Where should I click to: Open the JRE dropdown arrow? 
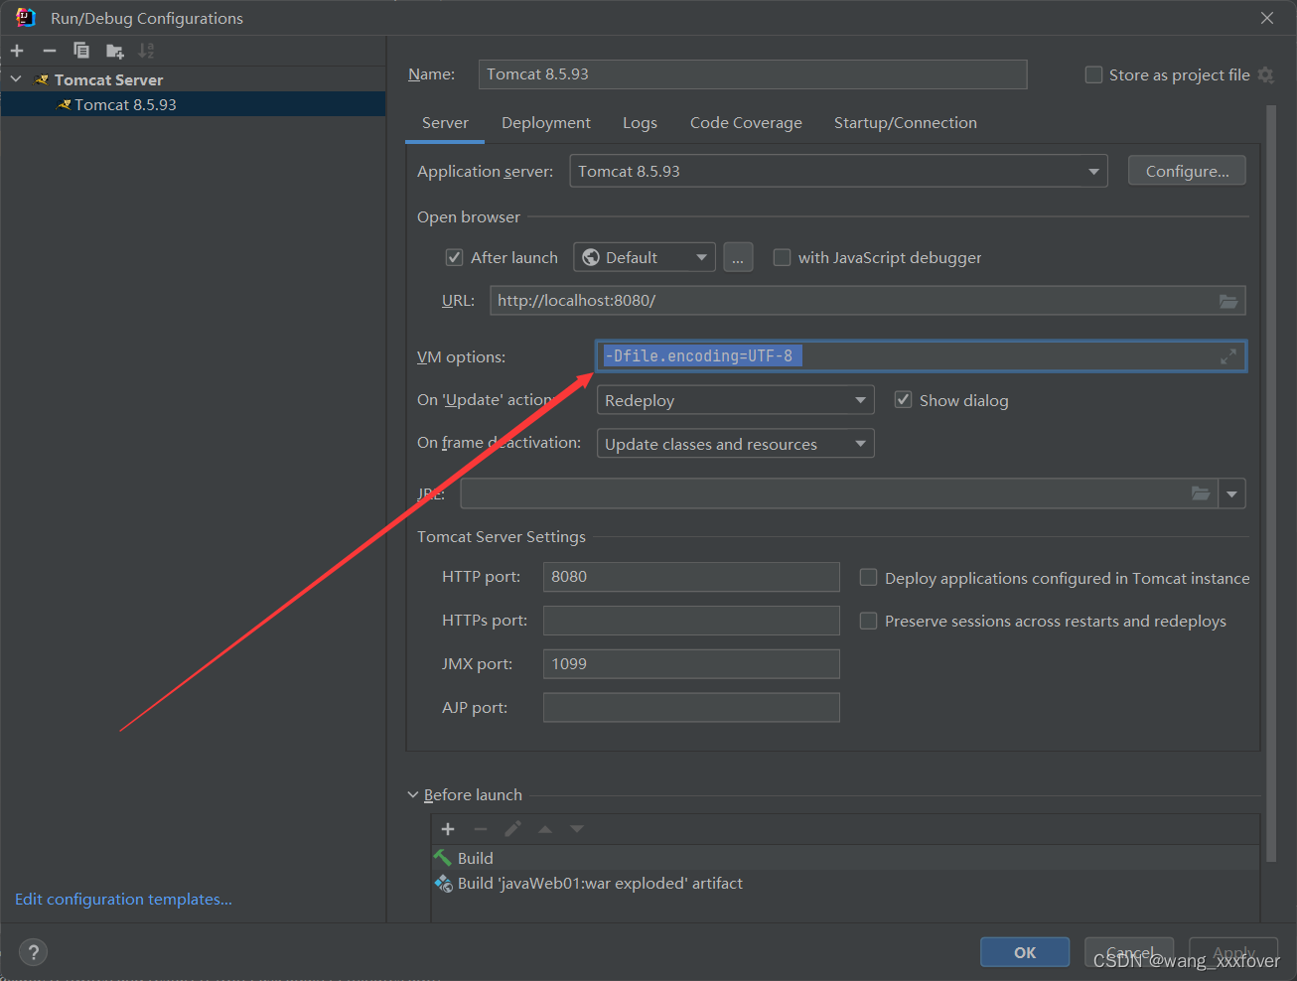click(x=1232, y=493)
